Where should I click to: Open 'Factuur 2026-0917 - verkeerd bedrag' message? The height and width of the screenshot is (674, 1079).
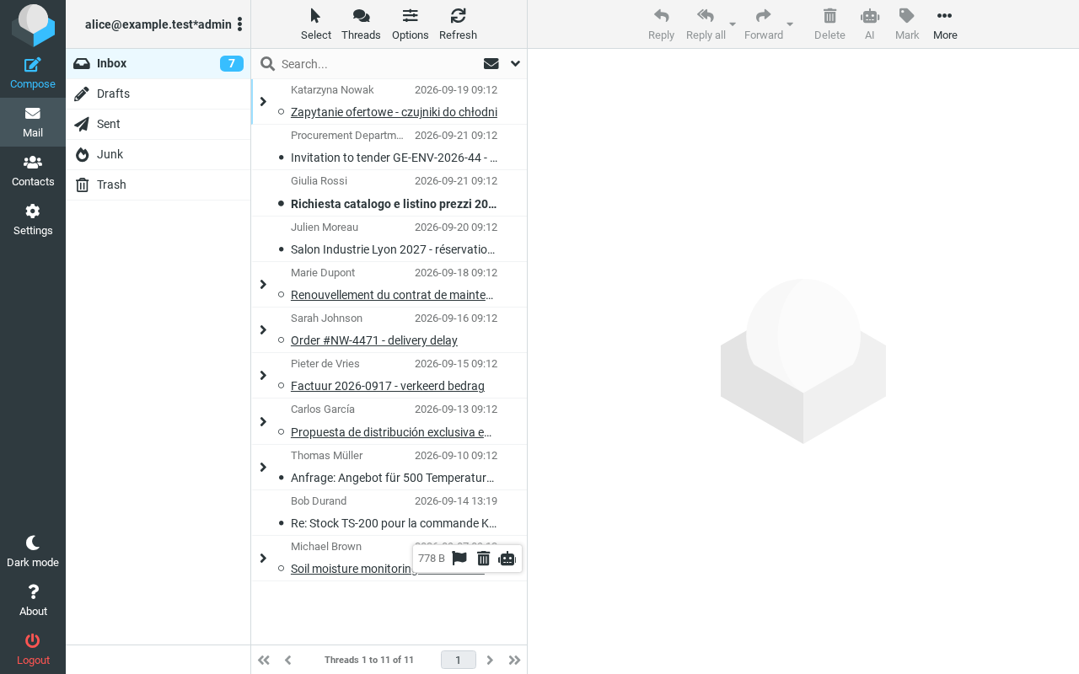[x=388, y=386]
